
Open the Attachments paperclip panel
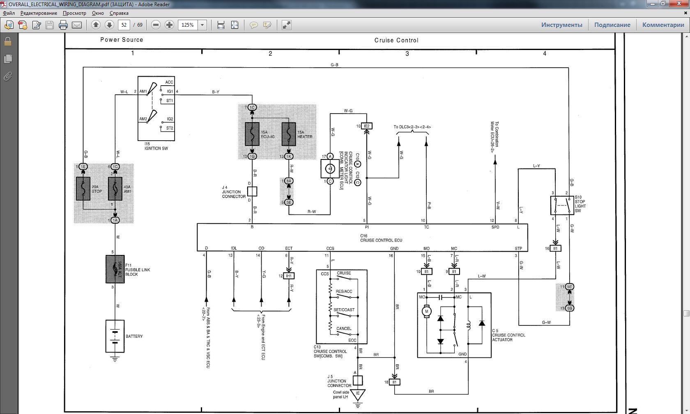coord(7,77)
